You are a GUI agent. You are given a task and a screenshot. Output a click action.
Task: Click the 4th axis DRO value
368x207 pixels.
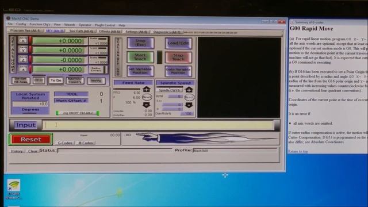click(x=60, y=70)
